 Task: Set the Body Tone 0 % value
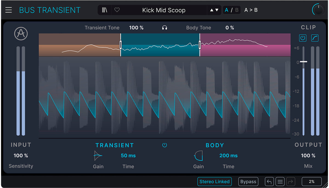(x=230, y=28)
